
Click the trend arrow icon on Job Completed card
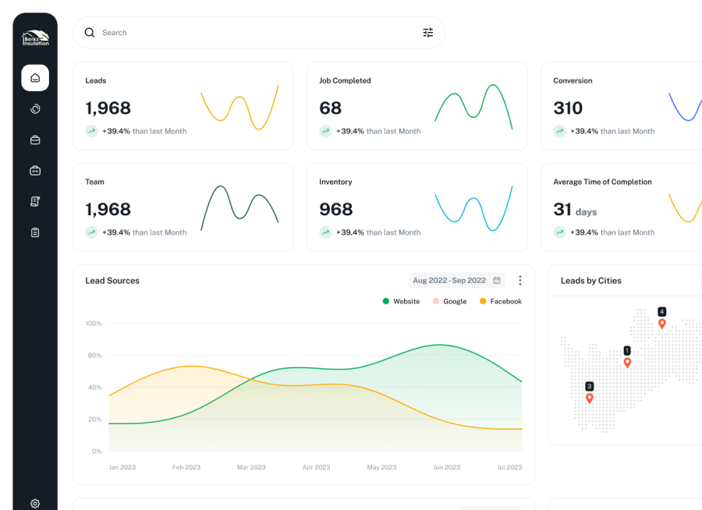tap(325, 131)
